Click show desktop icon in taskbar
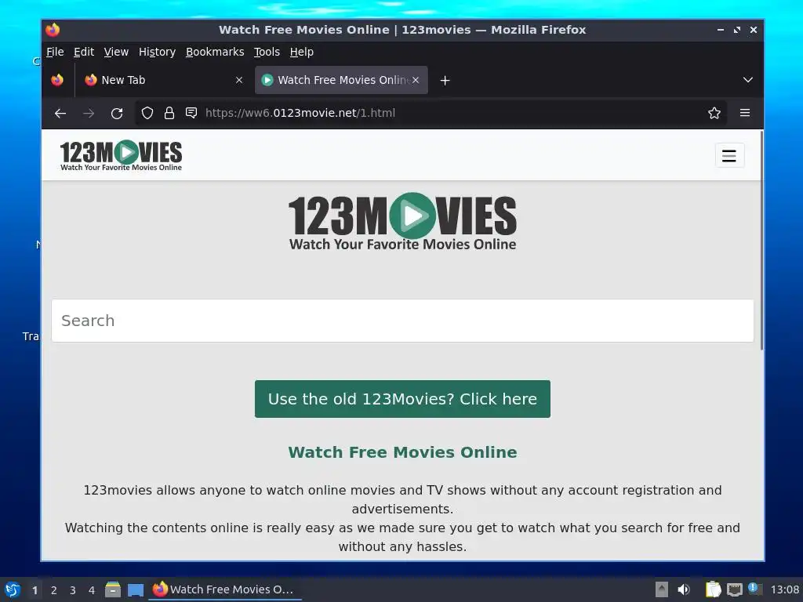Screen dimensions: 803x602 (x=136, y=590)
